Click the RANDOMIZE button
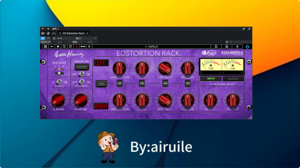 (82, 67)
